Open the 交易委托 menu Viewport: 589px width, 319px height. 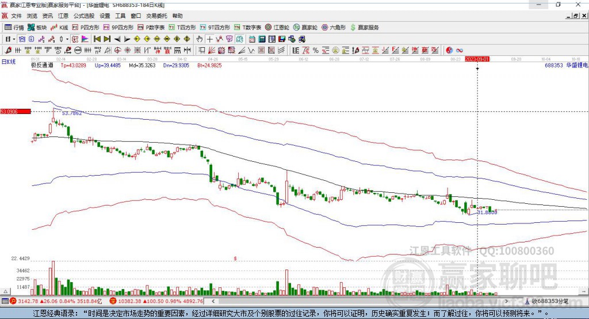156,16
